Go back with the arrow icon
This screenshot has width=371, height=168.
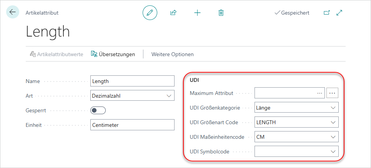pyautogui.click(x=13, y=12)
